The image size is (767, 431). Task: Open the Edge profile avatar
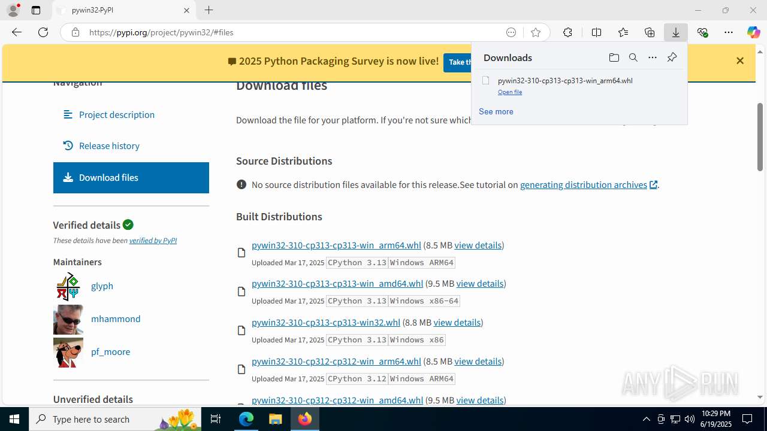pos(13,10)
